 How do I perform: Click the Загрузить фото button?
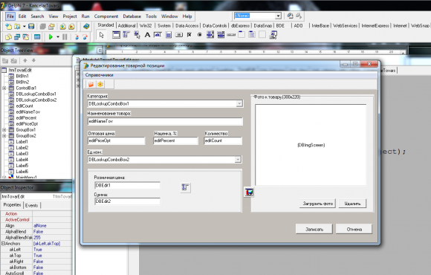point(317,204)
